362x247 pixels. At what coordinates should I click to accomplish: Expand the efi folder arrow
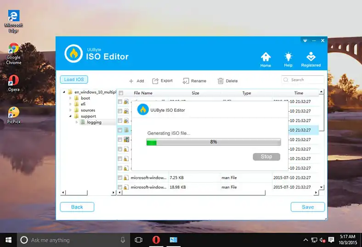click(70, 104)
